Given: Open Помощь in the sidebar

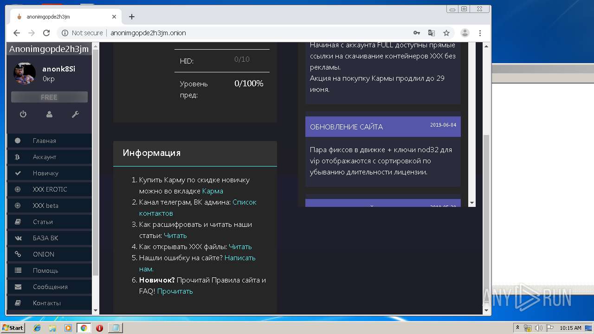Looking at the screenshot, I should 49,270.
